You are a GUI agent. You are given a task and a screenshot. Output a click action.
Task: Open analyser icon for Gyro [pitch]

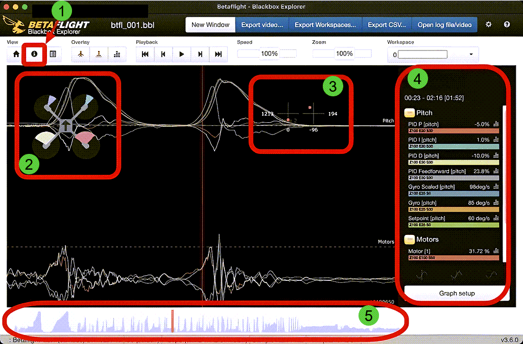pos(496,203)
